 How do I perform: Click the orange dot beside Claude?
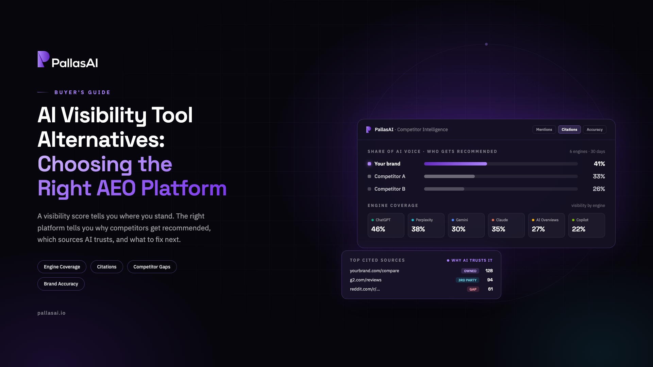tap(493, 220)
